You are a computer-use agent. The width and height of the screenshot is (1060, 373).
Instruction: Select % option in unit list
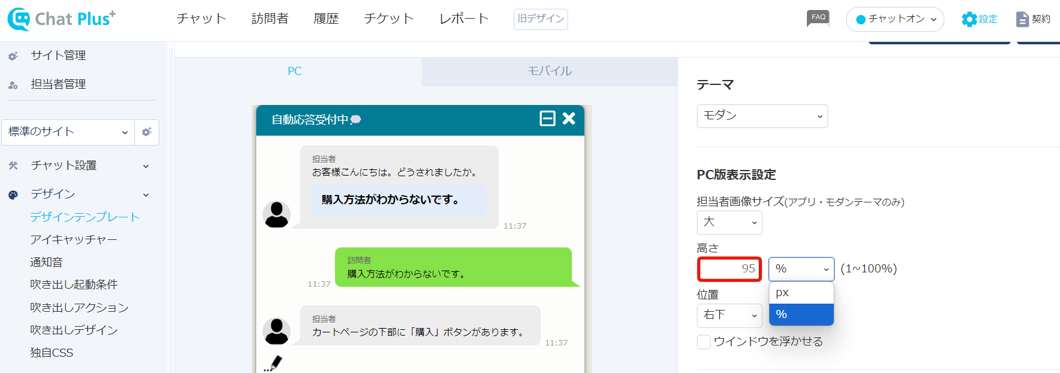[x=801, y=314]
